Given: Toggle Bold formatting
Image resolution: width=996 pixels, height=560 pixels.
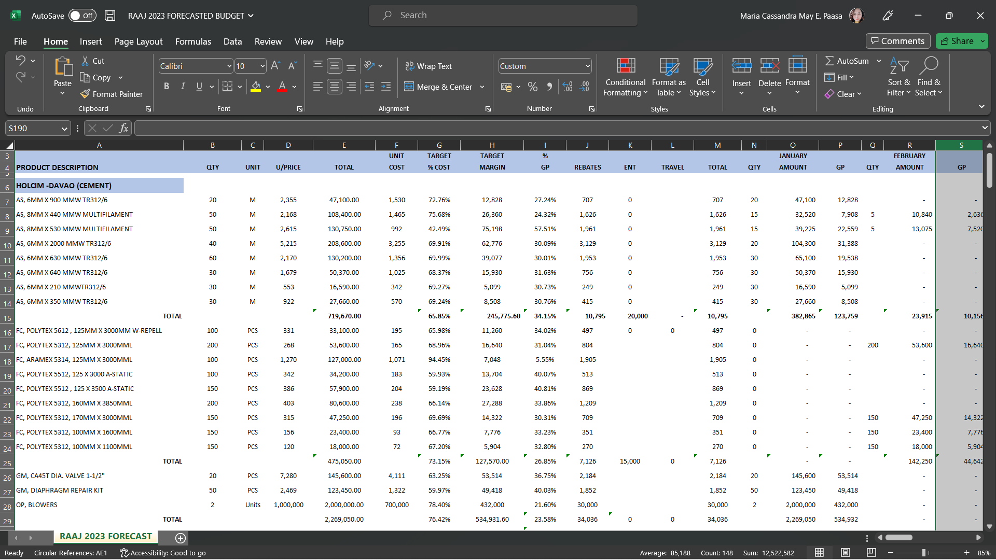Looking at the screenshot, I should pos(167,87).
